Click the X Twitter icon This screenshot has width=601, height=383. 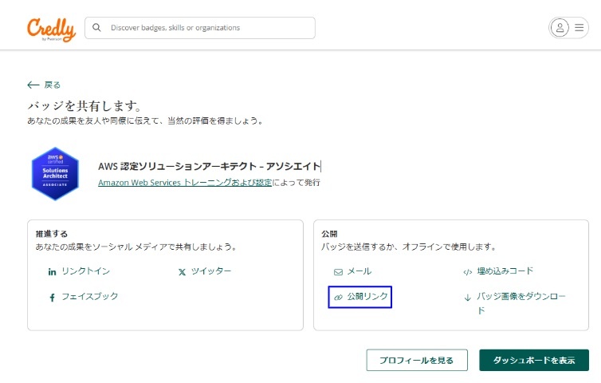(182, 272)
